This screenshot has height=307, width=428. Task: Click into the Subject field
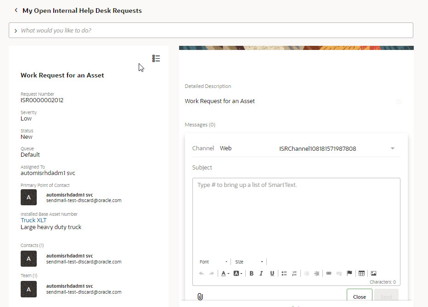click(x=296, y=167)
